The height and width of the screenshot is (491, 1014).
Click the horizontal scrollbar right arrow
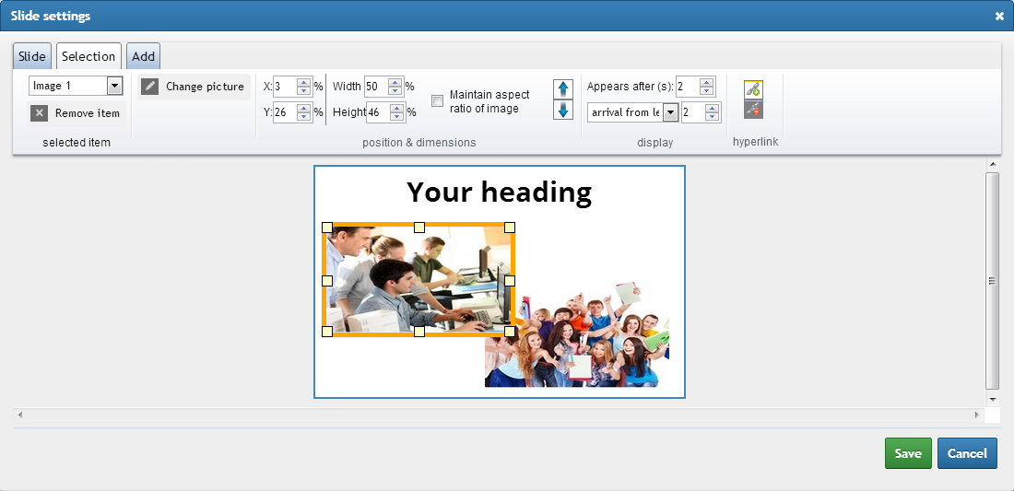976,415
